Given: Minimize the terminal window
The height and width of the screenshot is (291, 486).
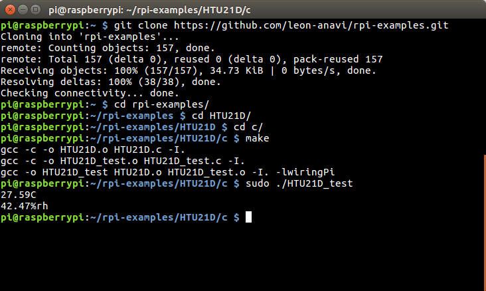Looking at the screenshot, I should point(23,10).
